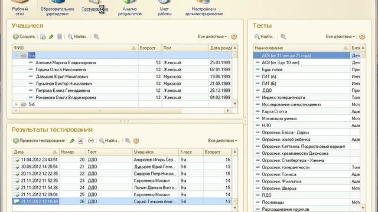The height and width of the screenshot is (212, 378).
Task: Click Найти in Результаты тестирования panel
Action: [x=109, y=141]
